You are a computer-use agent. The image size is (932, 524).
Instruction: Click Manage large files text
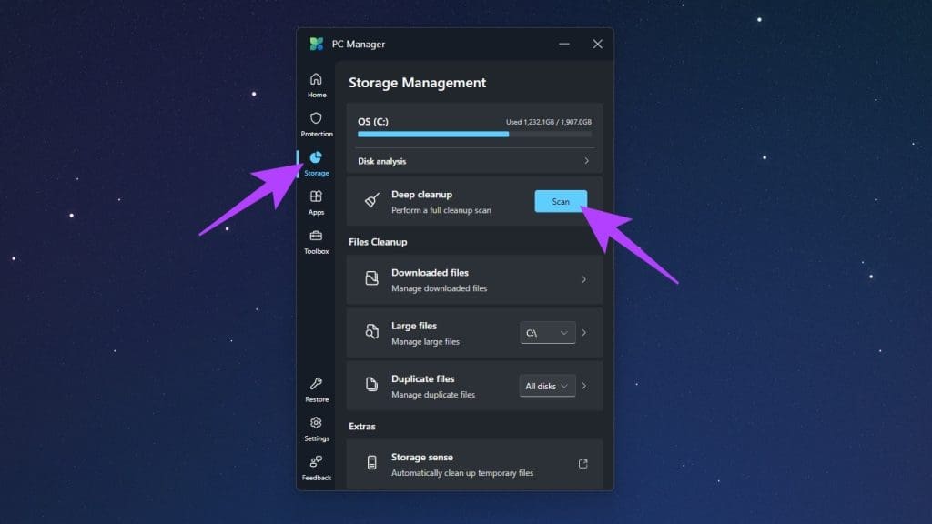pos(426,342)
